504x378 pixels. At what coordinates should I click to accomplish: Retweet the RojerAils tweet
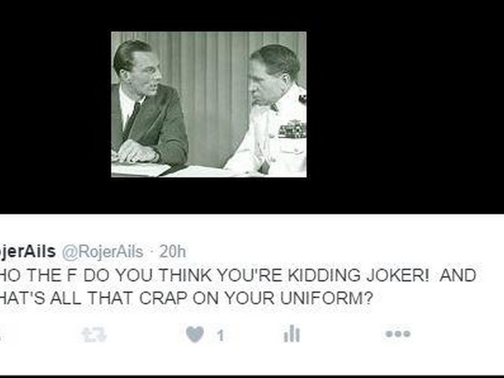click(94, 335)
